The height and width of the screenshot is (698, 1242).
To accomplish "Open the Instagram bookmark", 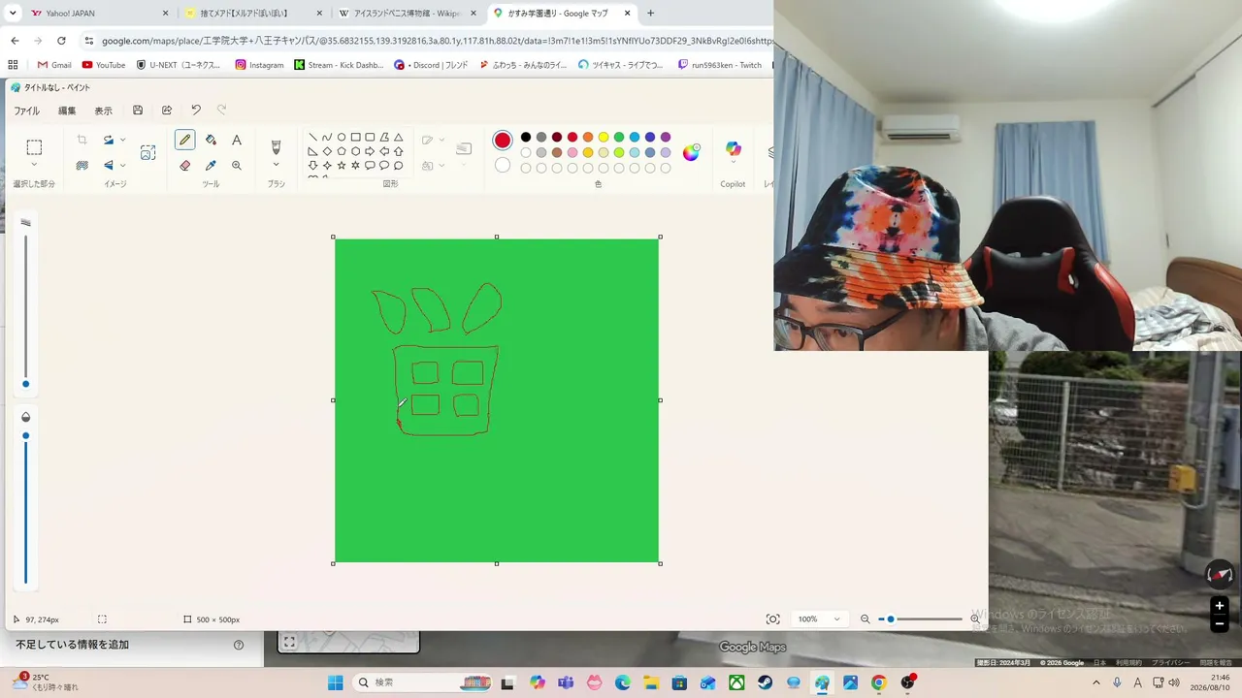I will point(259,65).
